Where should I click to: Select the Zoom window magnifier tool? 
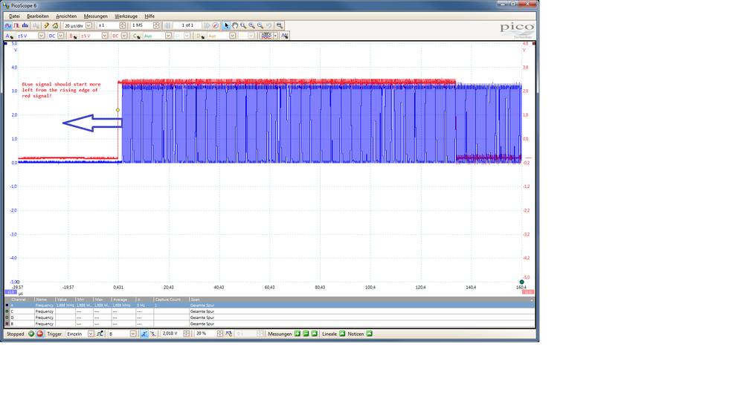click(243, 25)
